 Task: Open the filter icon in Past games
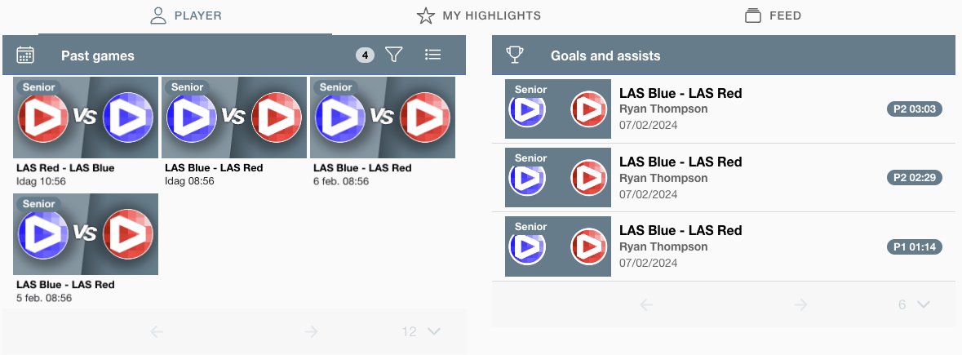coord(394,55)
